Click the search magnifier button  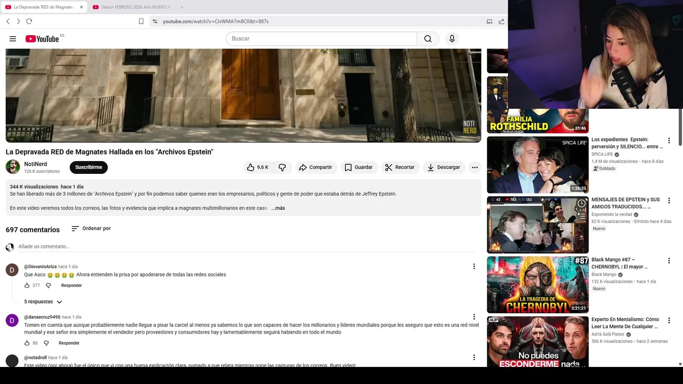tap(428, 39)
